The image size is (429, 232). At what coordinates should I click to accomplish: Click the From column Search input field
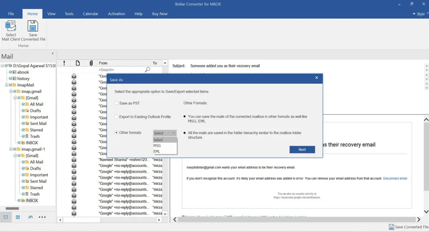tap(121, 69)
